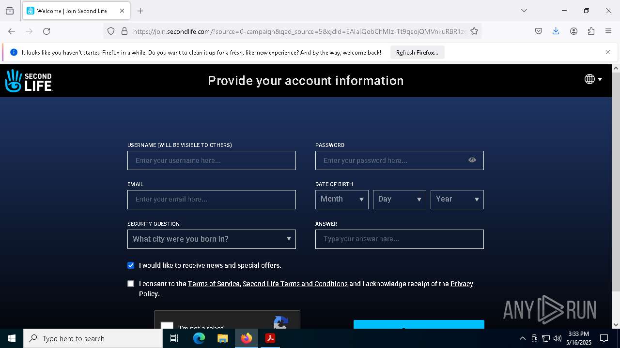Viewport: 620px width, 348px height.
Task: Open the Firefox application menu
Action: 608,31
